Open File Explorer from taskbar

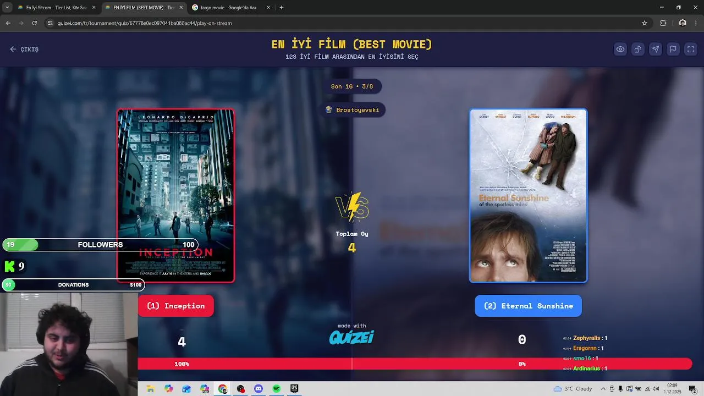(x=150, y=389)
